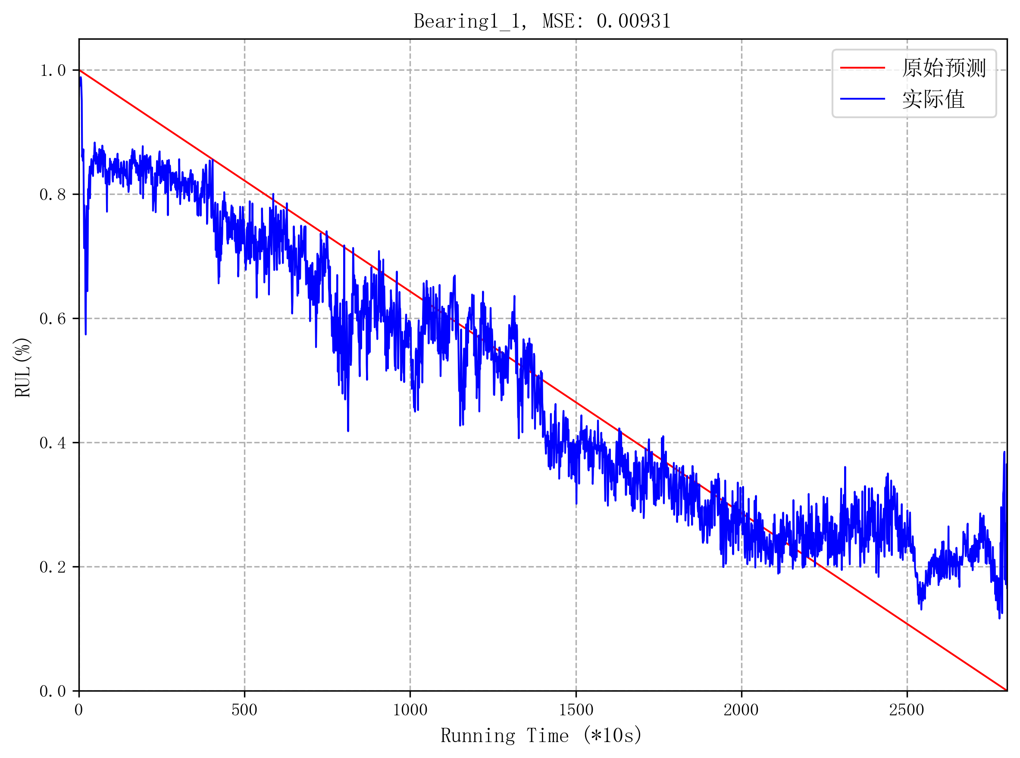This screenshot has width=1020, height=758.
Task: Click the x-axis tick label "1000"
Action: tap(410, 710)
